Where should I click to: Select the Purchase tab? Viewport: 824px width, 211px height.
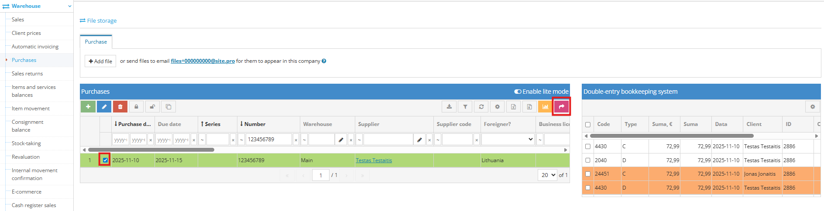(96, 42)
